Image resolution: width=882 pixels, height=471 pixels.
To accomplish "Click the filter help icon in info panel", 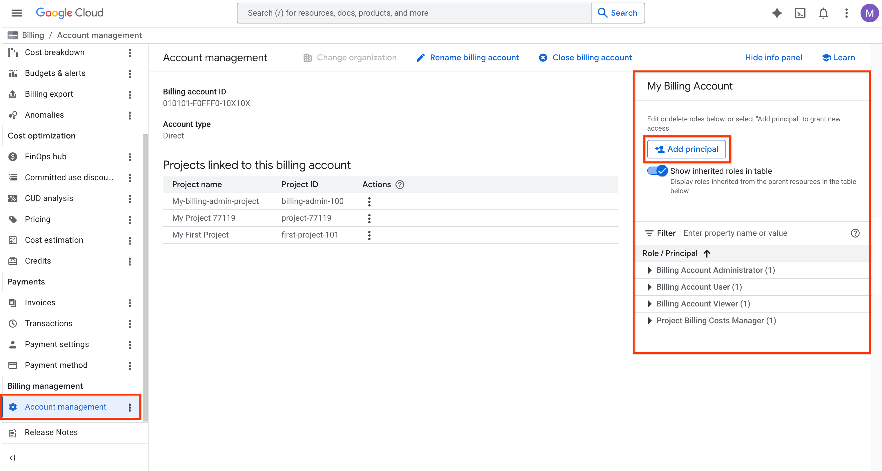I will coord(855,233).
